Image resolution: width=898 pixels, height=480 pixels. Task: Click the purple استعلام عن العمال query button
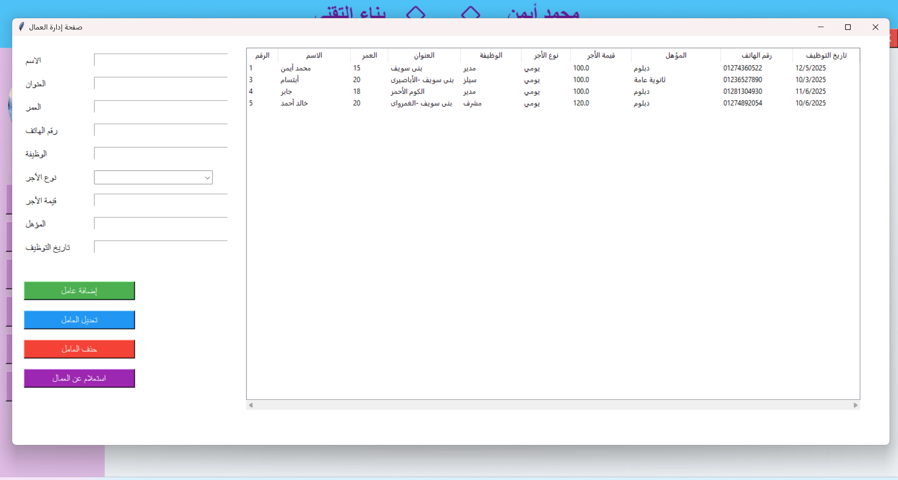(80, 378)
